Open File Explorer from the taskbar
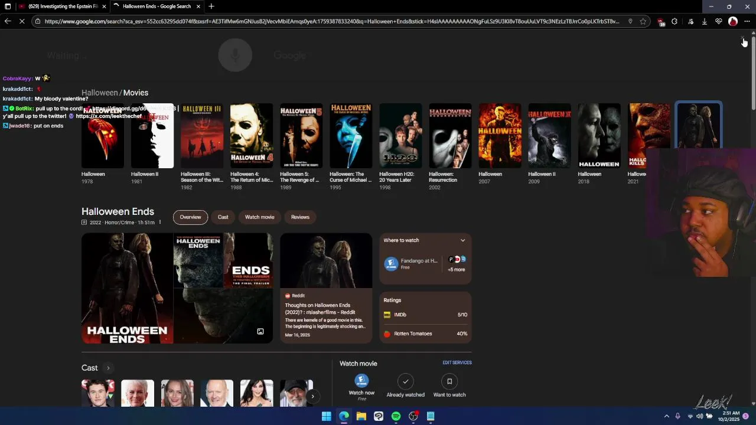756x425 pixels. [361, 416]
